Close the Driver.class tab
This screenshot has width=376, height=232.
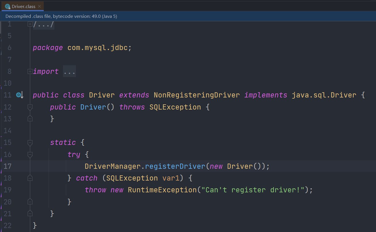tap(39, 6)
